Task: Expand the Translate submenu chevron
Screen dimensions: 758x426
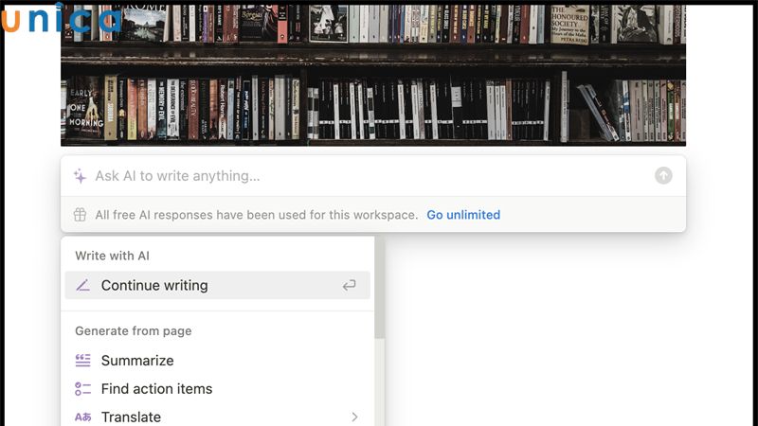Action: click(x=354, y=417)
